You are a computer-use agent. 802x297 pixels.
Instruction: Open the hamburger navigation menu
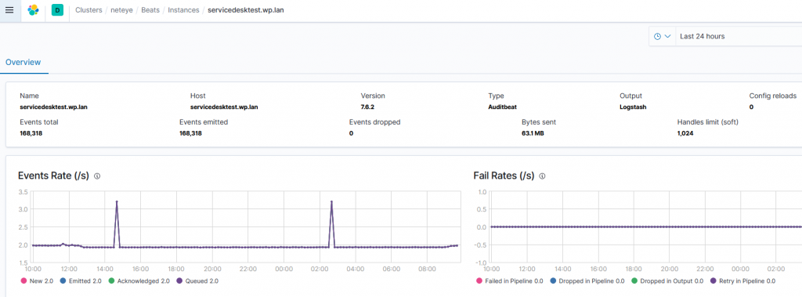pos(9,10)
